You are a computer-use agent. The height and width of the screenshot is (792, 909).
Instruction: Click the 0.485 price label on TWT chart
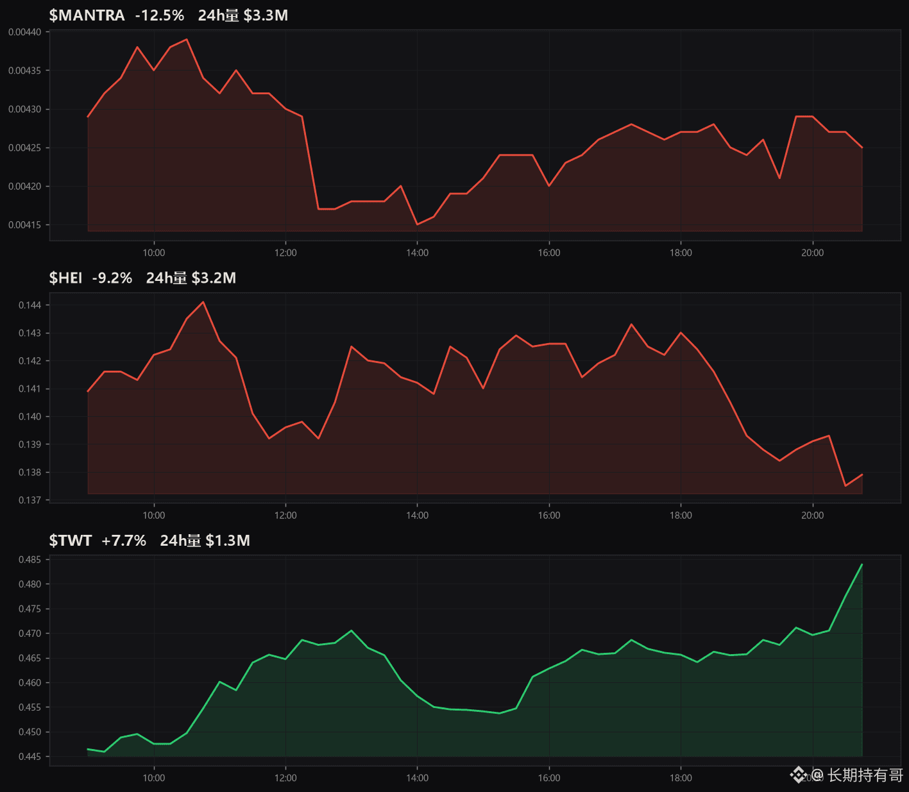(30, 560)
